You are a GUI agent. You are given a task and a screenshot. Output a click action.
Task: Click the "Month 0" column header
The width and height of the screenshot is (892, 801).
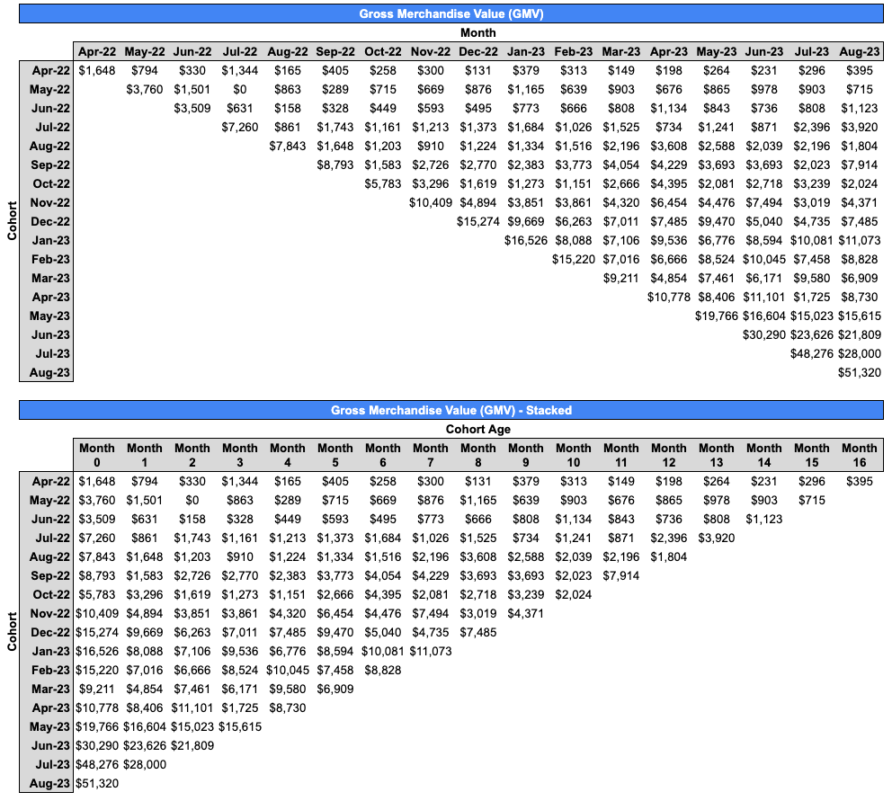coord(97,455)
